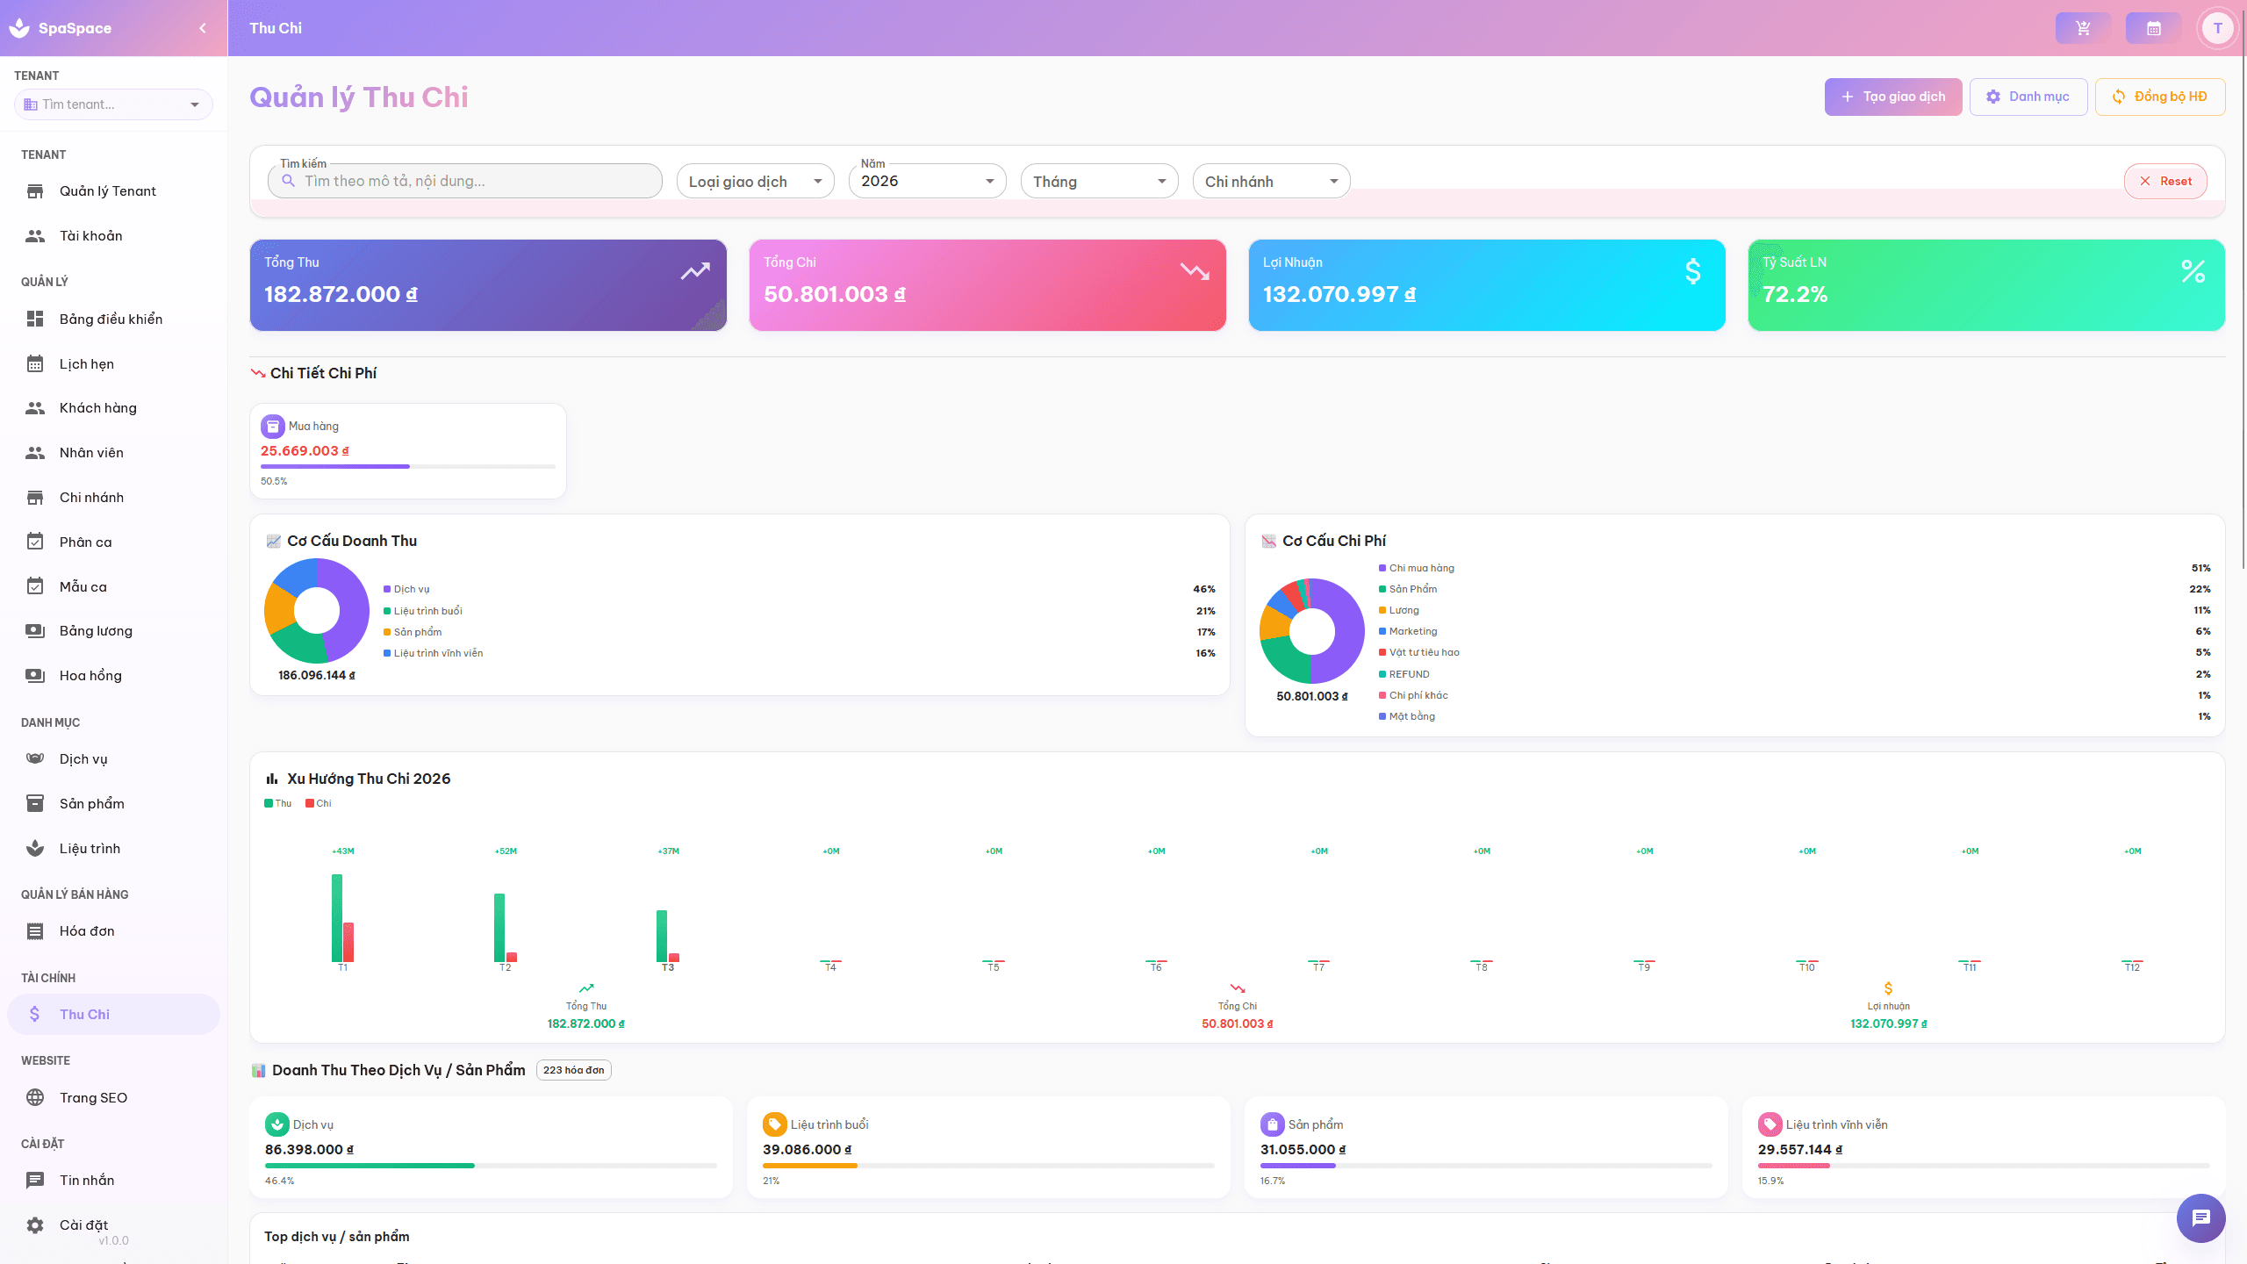Click the Trang SEO globe icon
This screenshot has width=2247, height=1264.
pos(35,1097)
